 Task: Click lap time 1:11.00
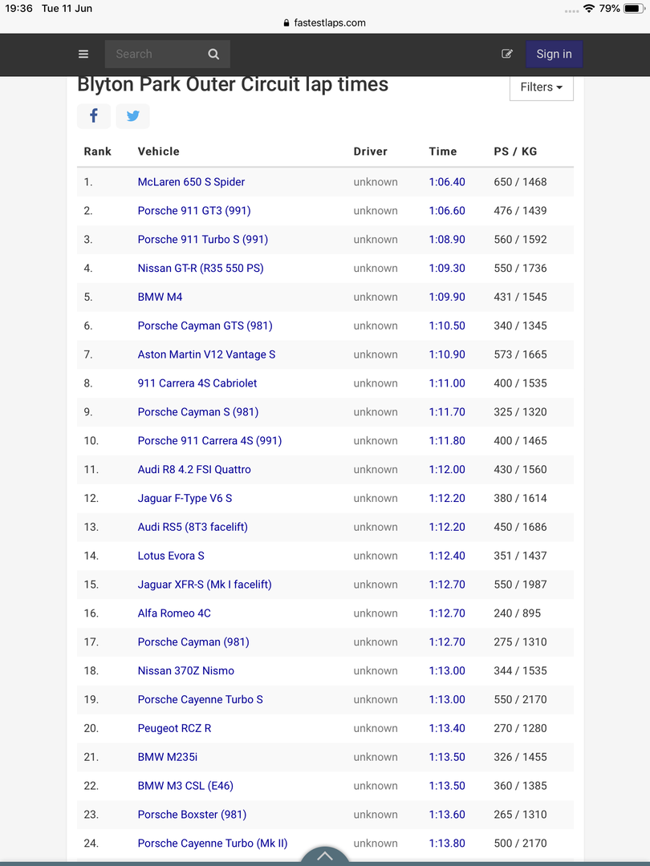(x=447, y=382)
